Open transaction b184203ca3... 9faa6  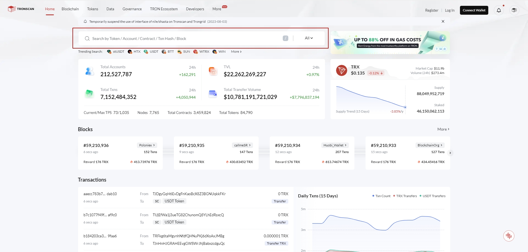click(x=100, y=236)
